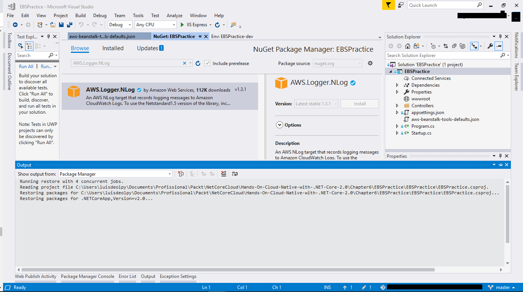Open the Debug menu
The height and width of the screenshot is (292, 523).
click(100, 16)
